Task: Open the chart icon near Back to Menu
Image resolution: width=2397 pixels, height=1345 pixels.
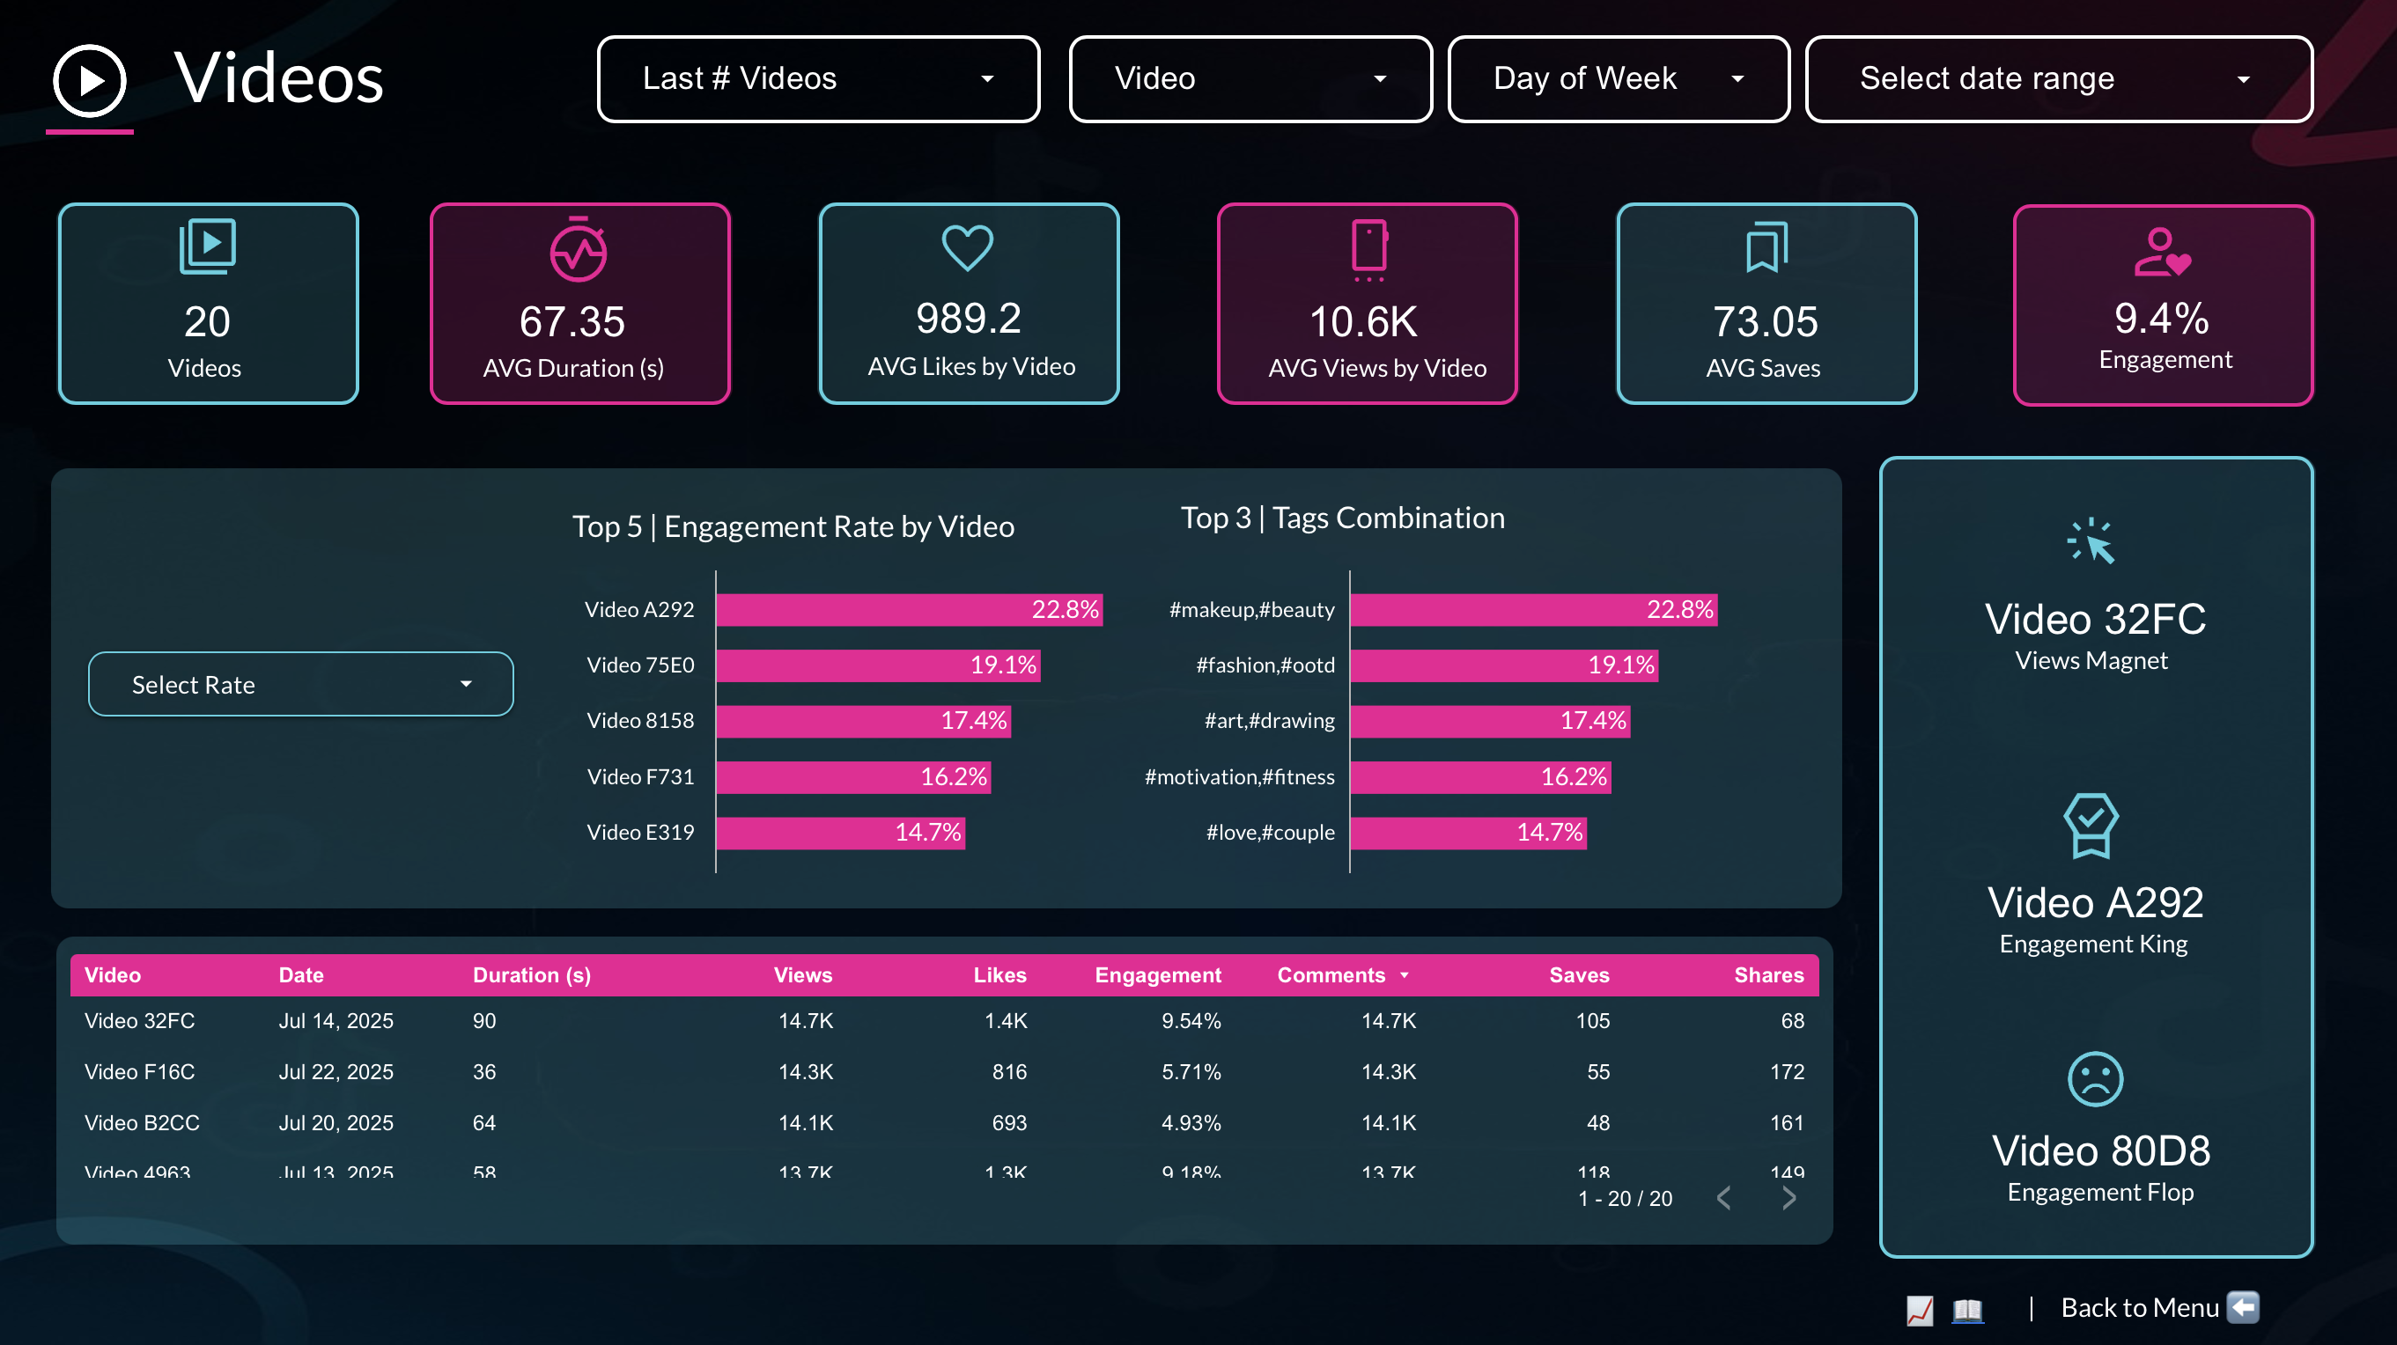Action: [1920, 1310]
